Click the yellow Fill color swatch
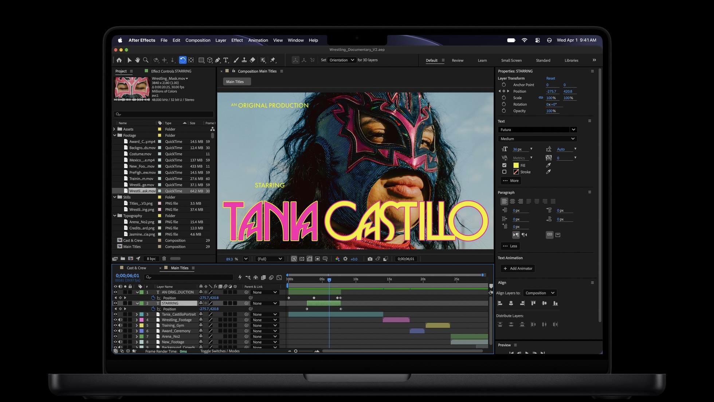Screen dimensions: 714x402 516,165
